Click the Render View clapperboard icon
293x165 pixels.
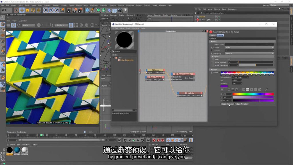pyautogui.click(x=69, y=10)
